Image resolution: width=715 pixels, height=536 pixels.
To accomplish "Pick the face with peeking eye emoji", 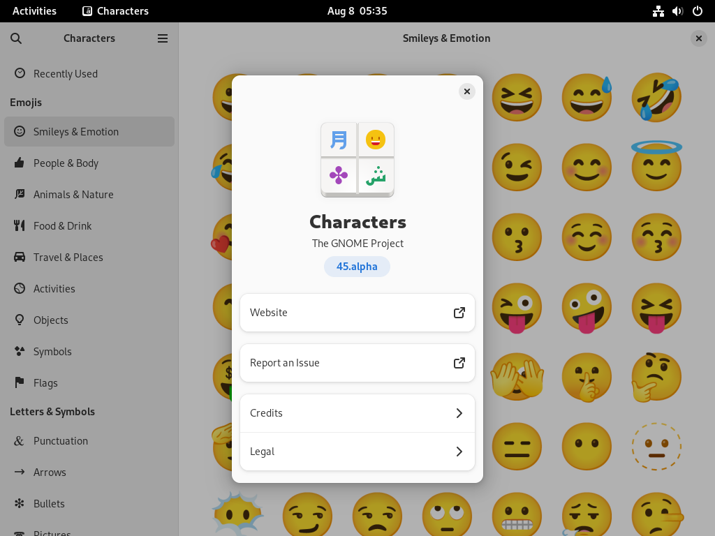I will click(x=517, y=377).
